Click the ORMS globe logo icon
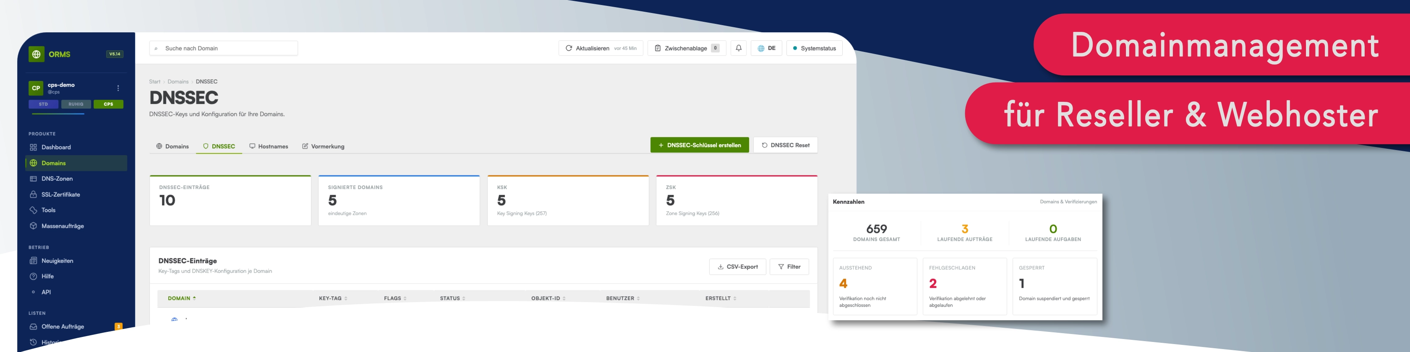The image size is (1410, 352). [37, 54]
